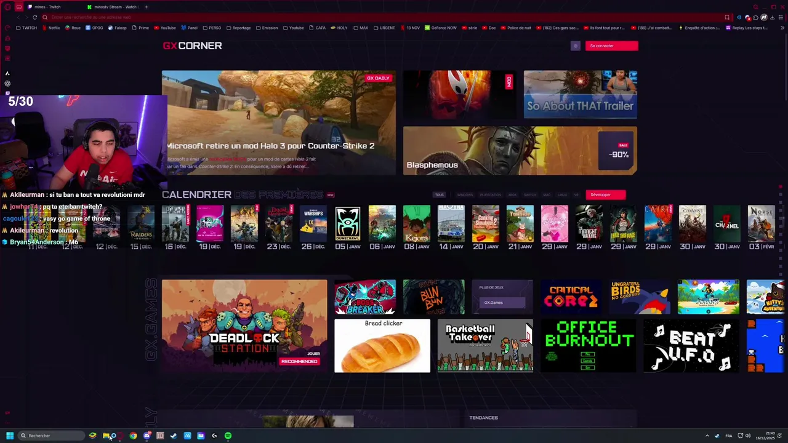Open the volume control in tray

[x=748, y=436]
